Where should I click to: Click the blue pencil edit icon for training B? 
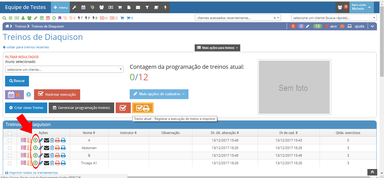point(41,155)
